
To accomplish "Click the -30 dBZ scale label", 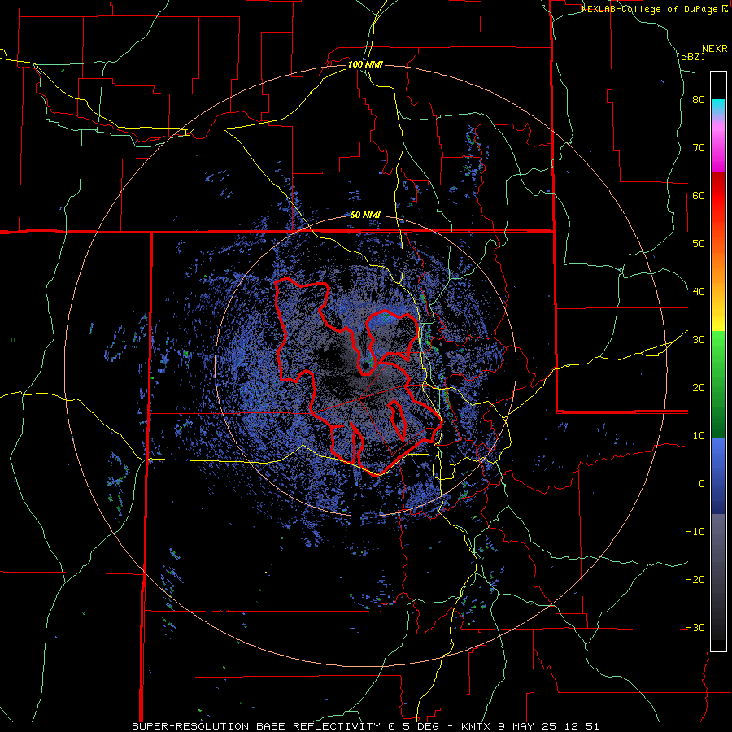I will 695,628.
